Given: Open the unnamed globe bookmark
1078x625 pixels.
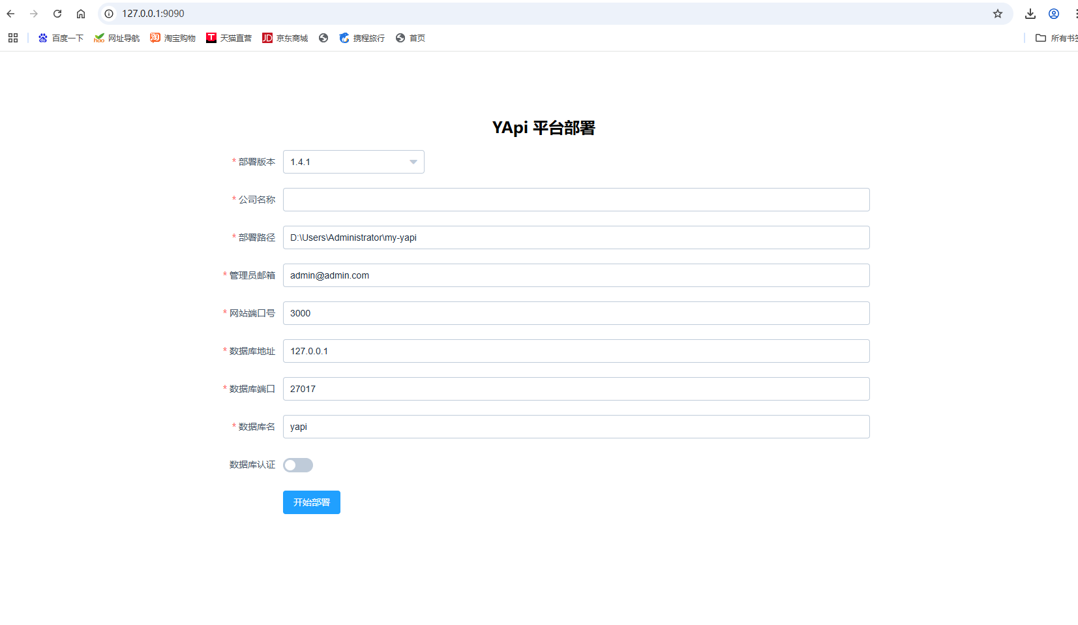Looking at the screenshot, I should 323,38.
